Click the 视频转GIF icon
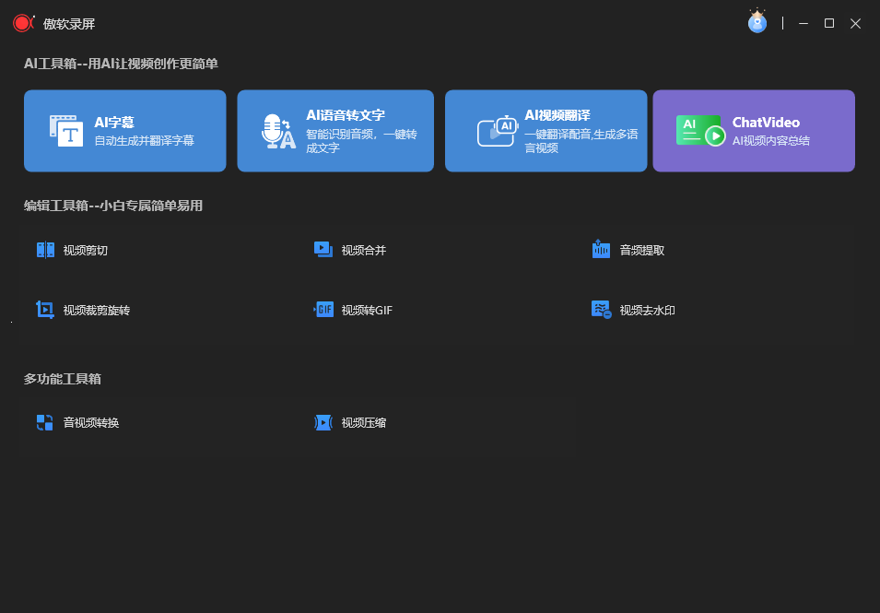This screenshot has height=613, width=880. [323, 310]
